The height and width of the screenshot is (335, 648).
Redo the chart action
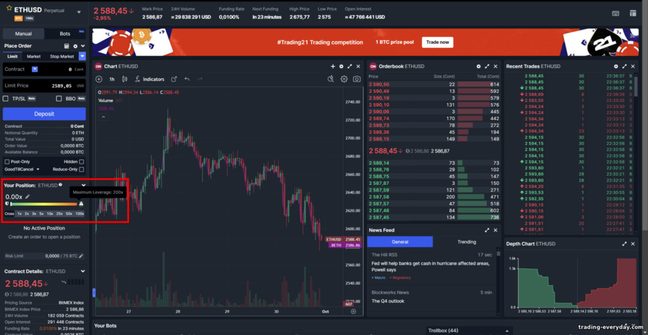click(x=200, y=80)
